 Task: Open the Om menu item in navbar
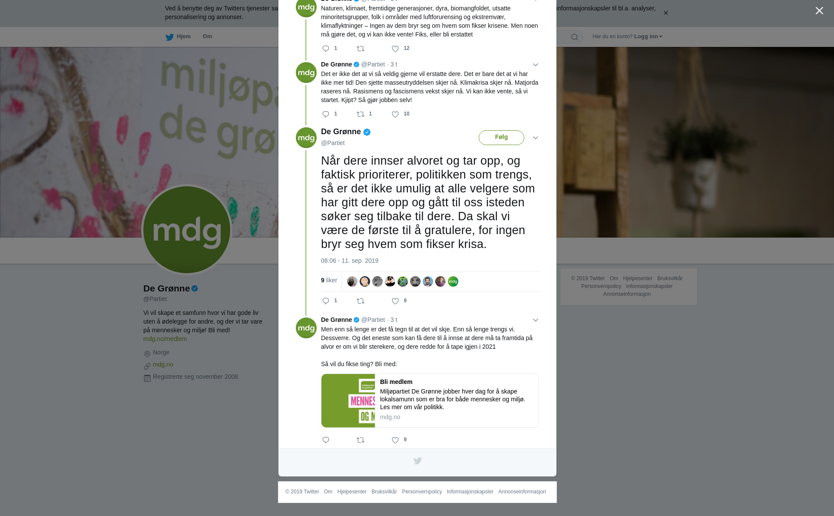click(x=207, y=36)
